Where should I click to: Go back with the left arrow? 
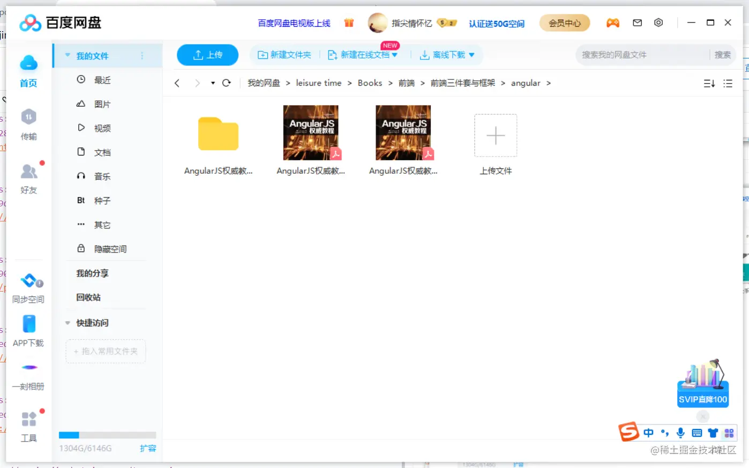[177, 83]
